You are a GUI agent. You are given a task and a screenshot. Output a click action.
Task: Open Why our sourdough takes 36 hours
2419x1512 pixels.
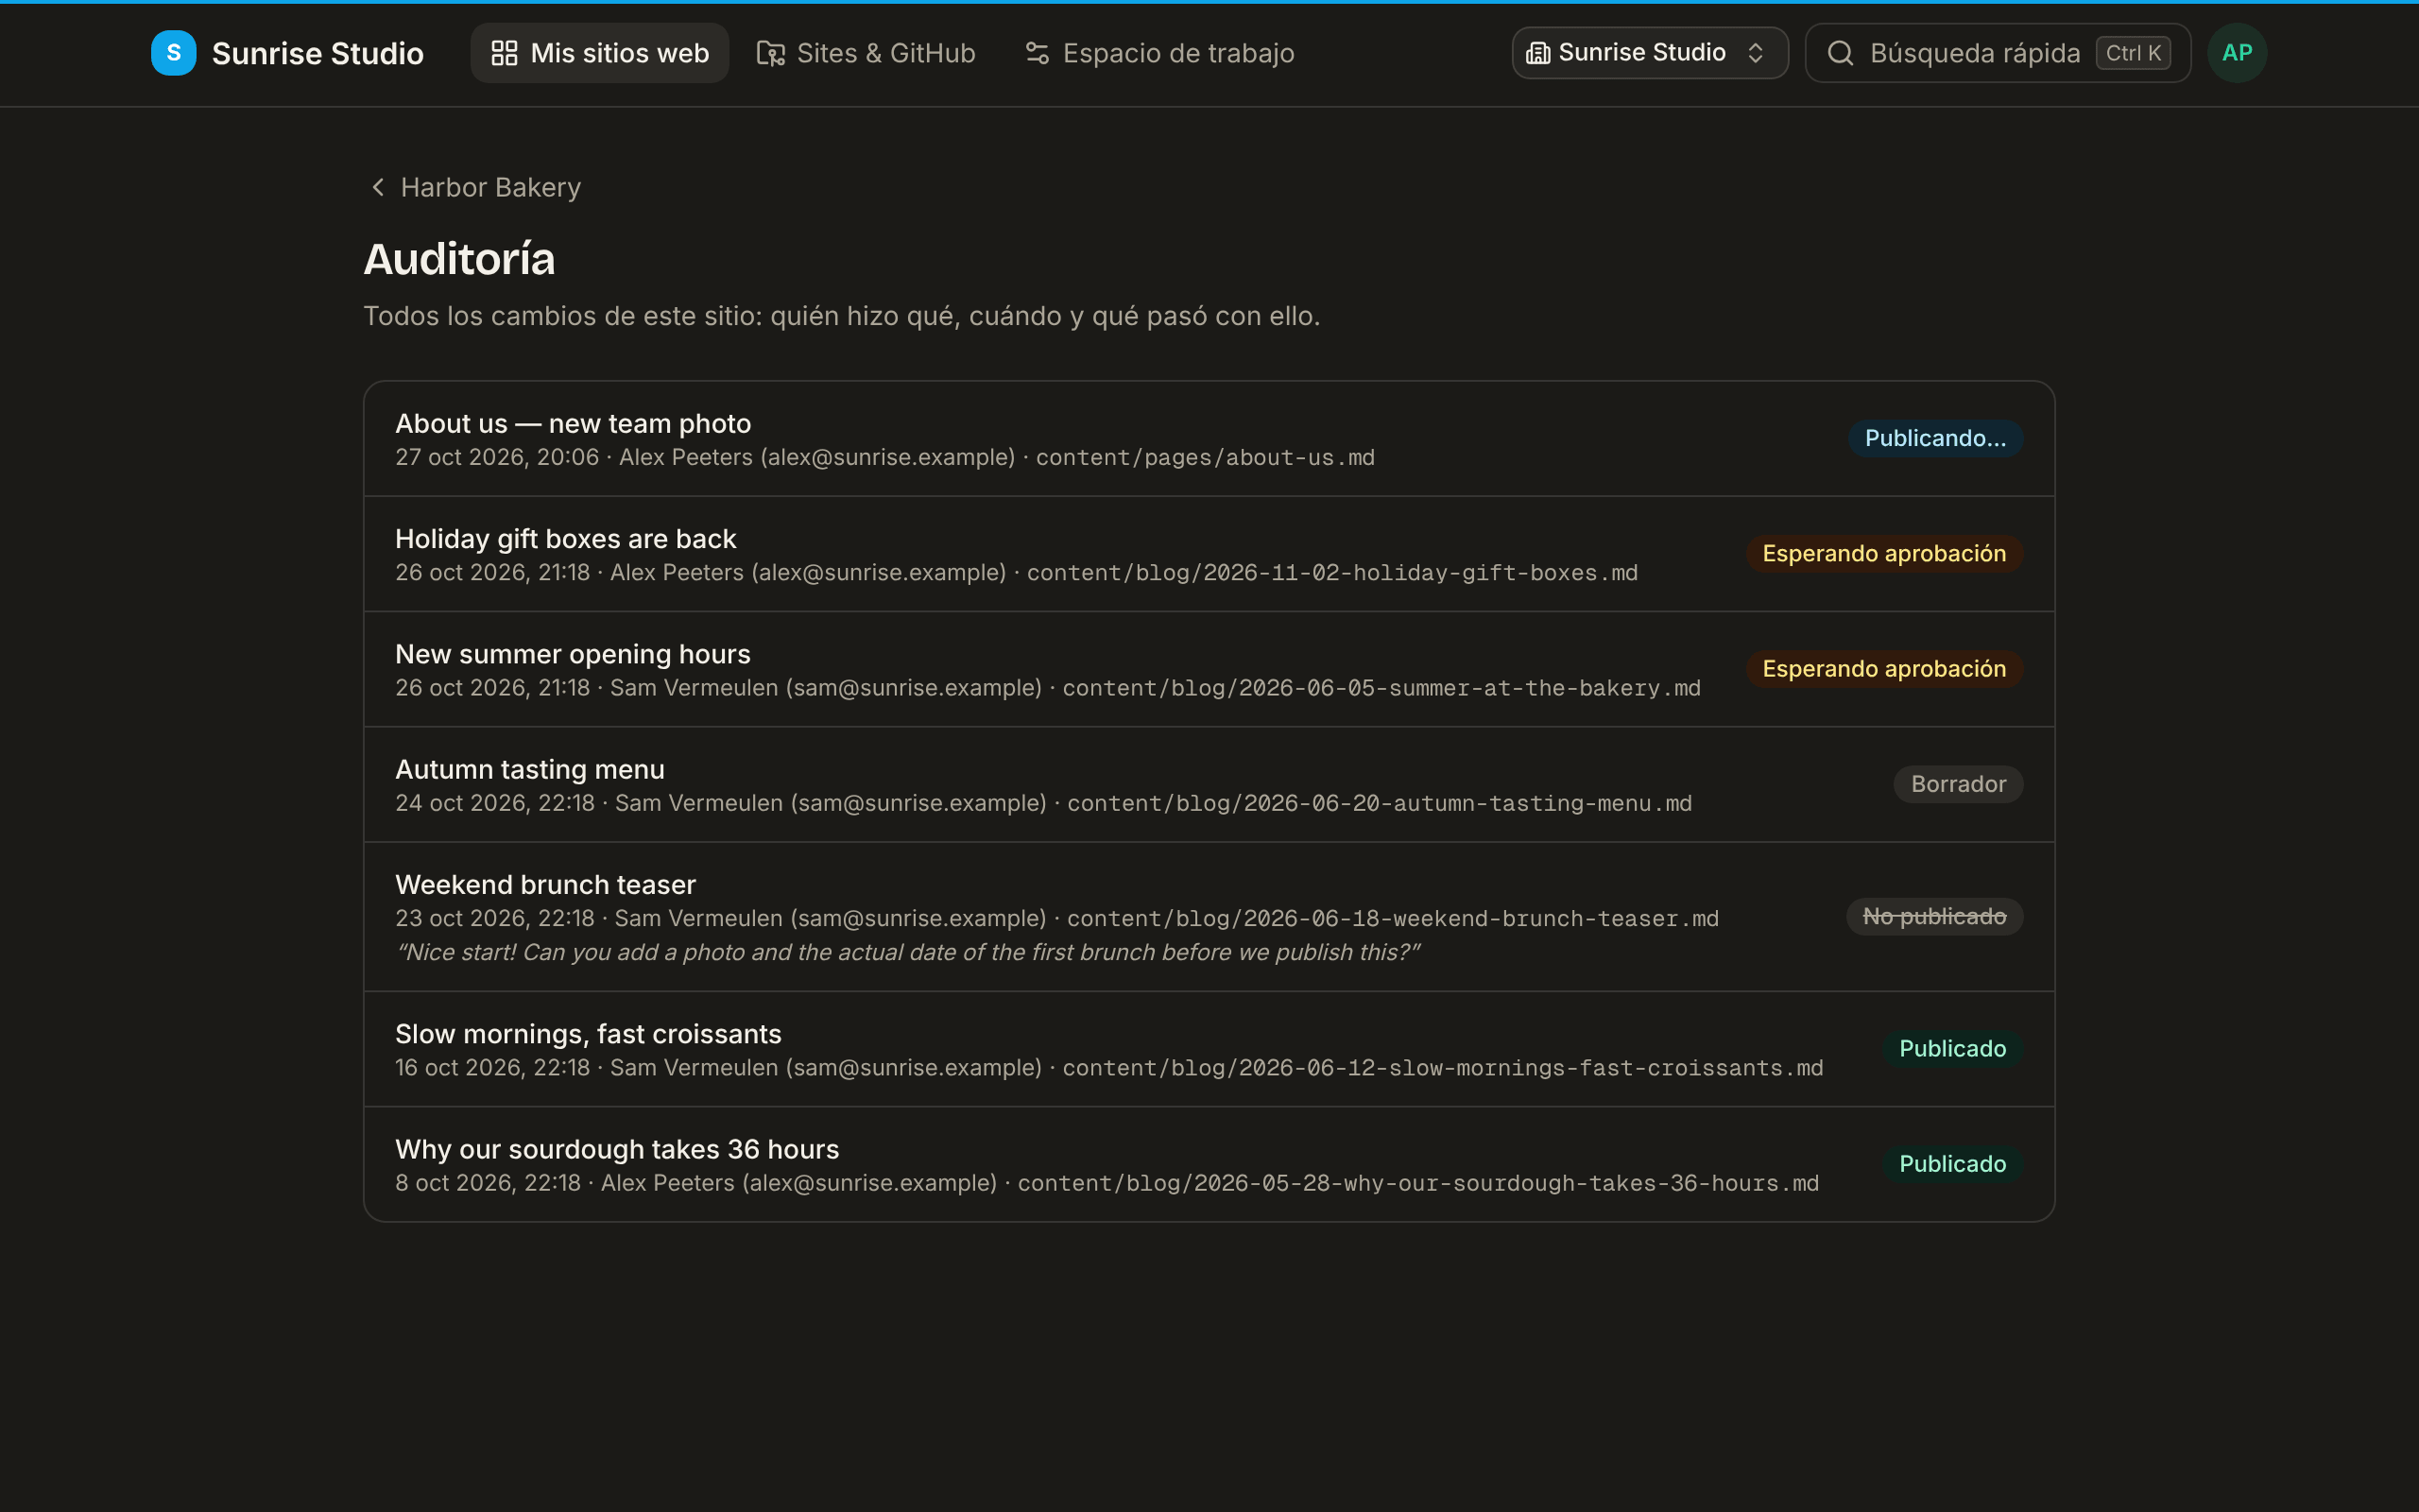pyautogui.click(x=1209, y=1164)
